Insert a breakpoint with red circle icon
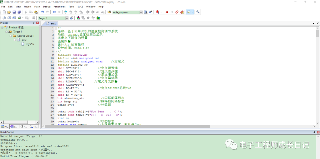 (x=167, y=12)
